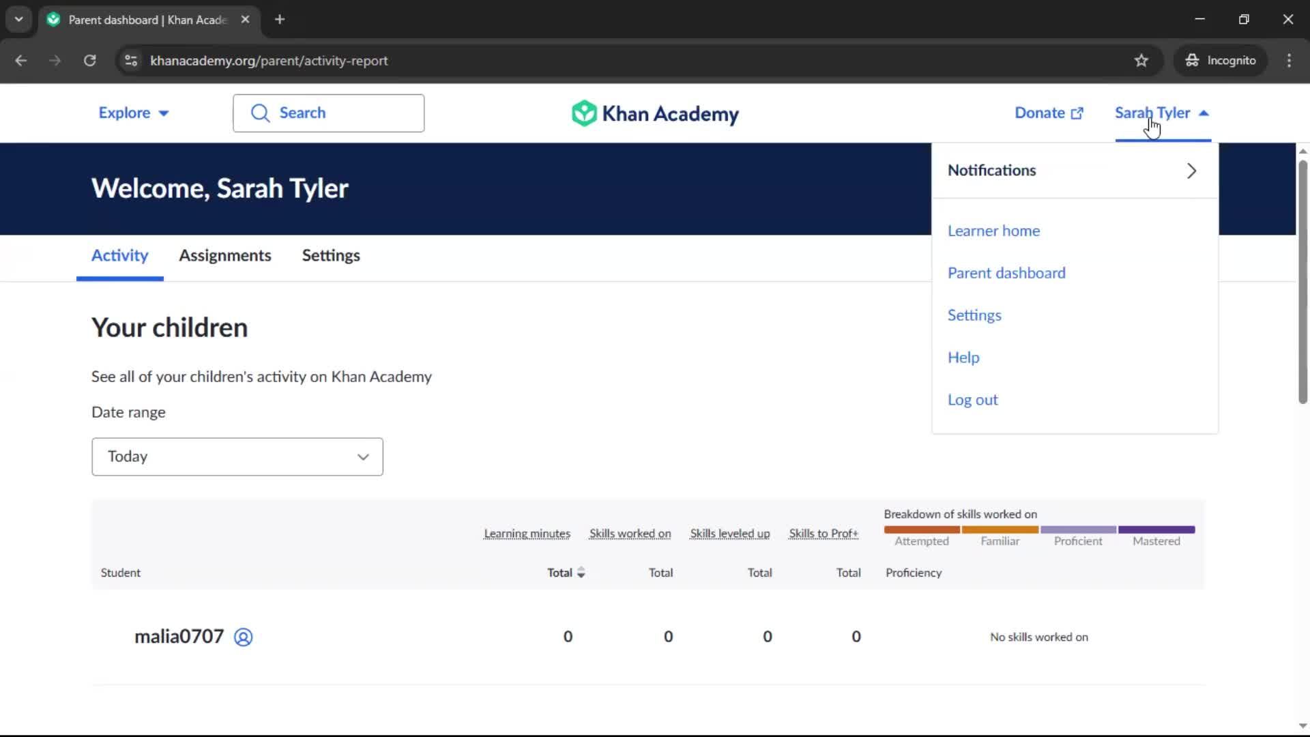The width and height of the screenshot is (1310, 737).
Task: Click the page vertical scrollbar thumb
Action: pyautogui.click(x=1302, y=281)
